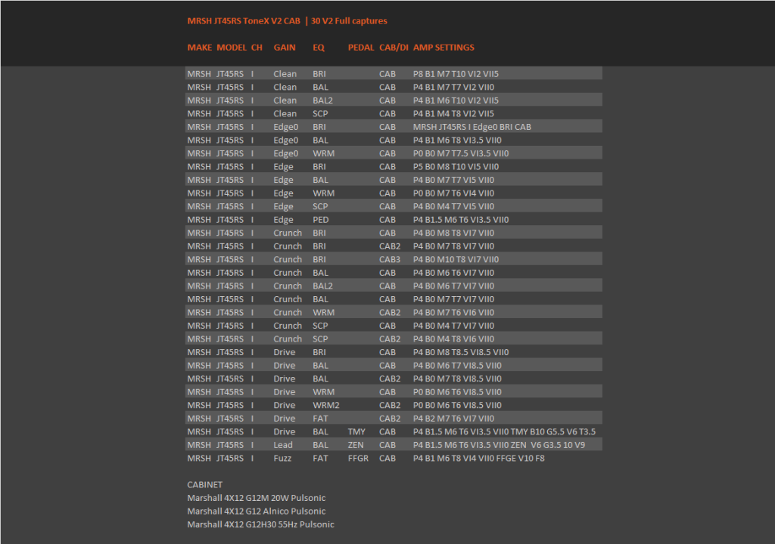The height and width of the screenshot is (544, 775).
Task: Select settings 'P4 B0 M8 T8.5 VI8.5 VII0'
Action: pos(461,352)
